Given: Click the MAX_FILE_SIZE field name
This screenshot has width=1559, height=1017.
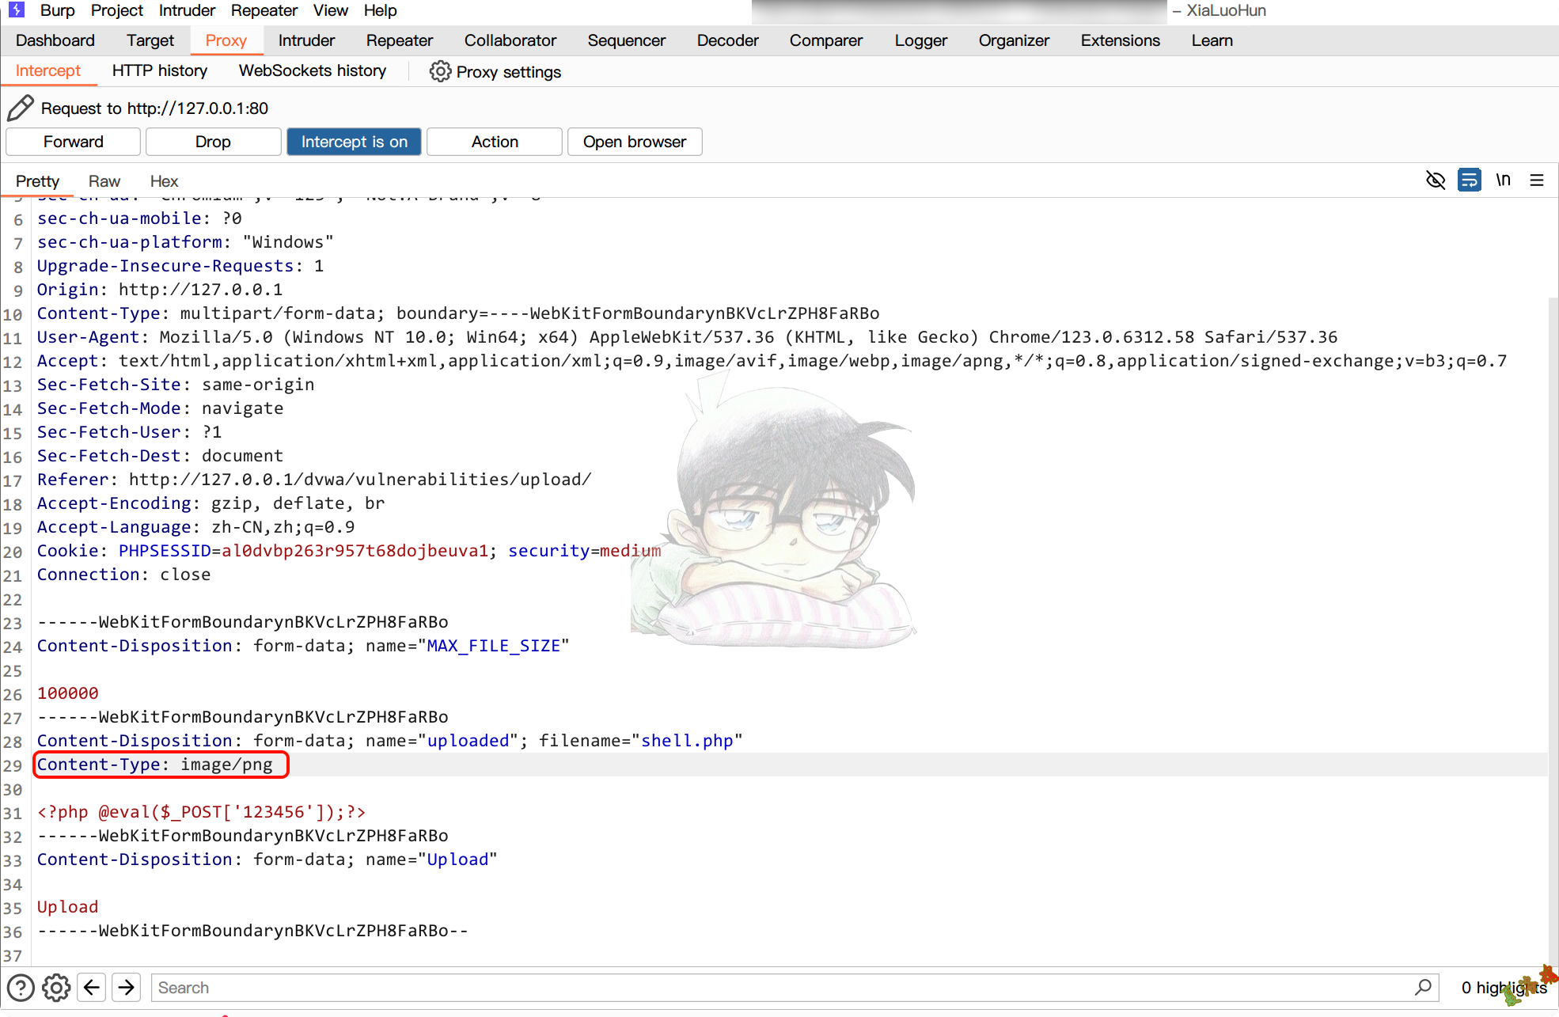Looking at the screenshot, I should tap(494, 646).
